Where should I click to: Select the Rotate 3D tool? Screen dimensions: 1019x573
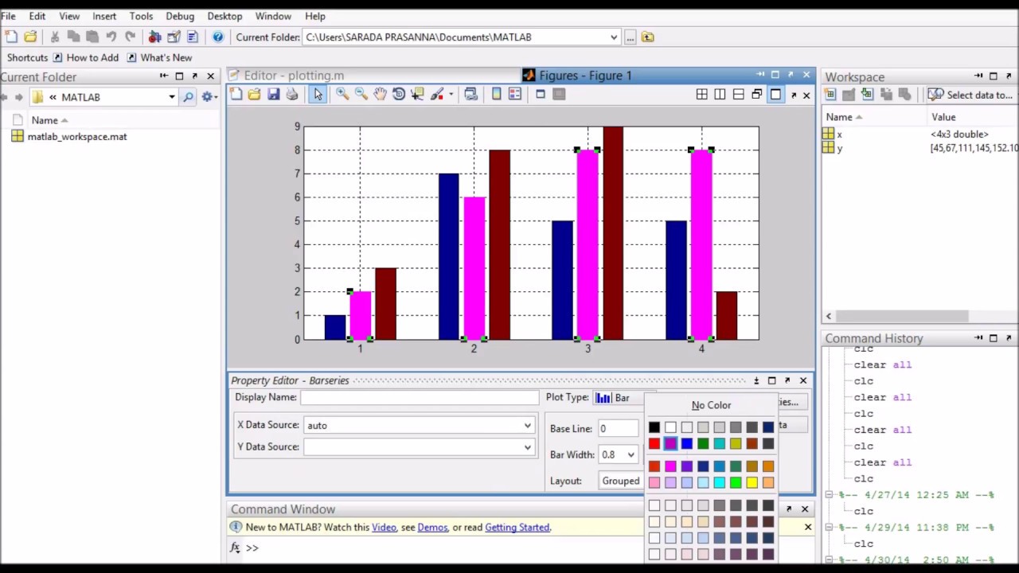399,94
